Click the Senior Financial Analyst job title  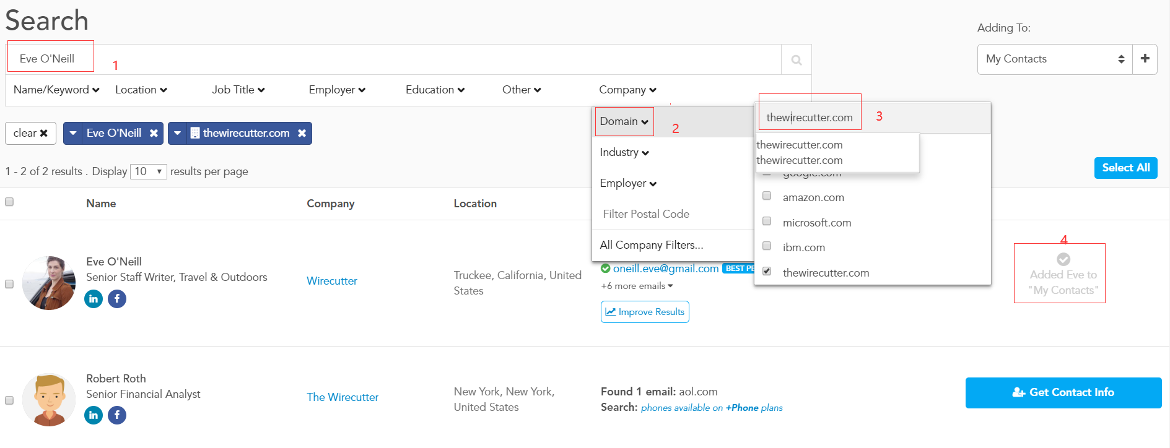143,394
